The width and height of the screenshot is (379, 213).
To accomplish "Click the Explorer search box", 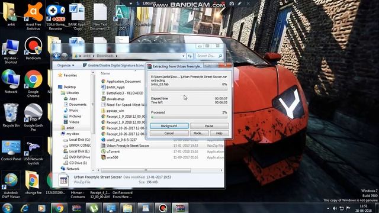I will pos(209,56).
